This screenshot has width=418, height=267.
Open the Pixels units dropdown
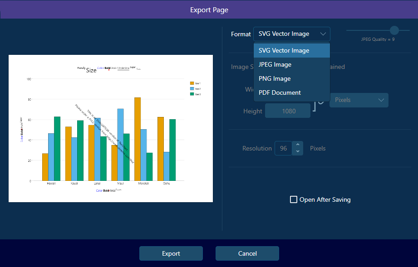359,100
